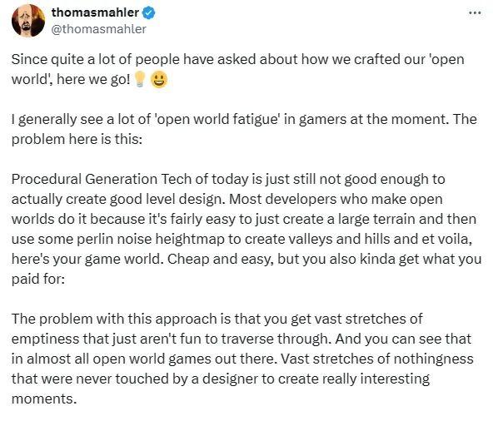The width and height of the screenshot is (493, 421).
Task: Click the text 'world', here we go!'
Action: pos(71,79)
